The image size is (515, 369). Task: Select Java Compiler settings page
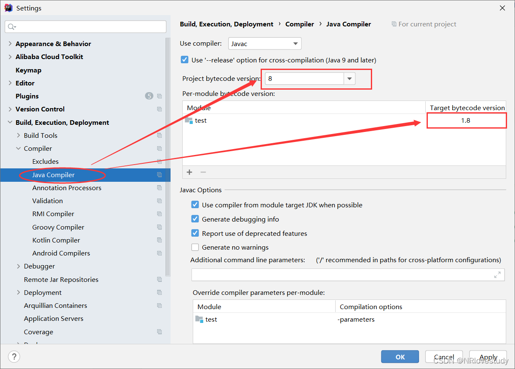[53, 175]
